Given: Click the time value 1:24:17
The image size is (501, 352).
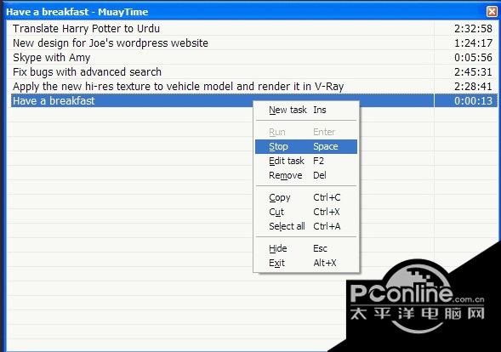Looking at the screenshot, I should (x=473, y=43).
